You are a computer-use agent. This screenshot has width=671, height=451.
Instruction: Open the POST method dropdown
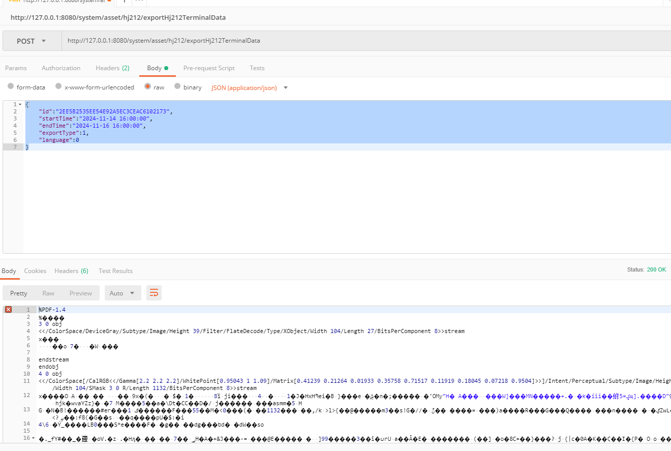[x=32, y=41]
